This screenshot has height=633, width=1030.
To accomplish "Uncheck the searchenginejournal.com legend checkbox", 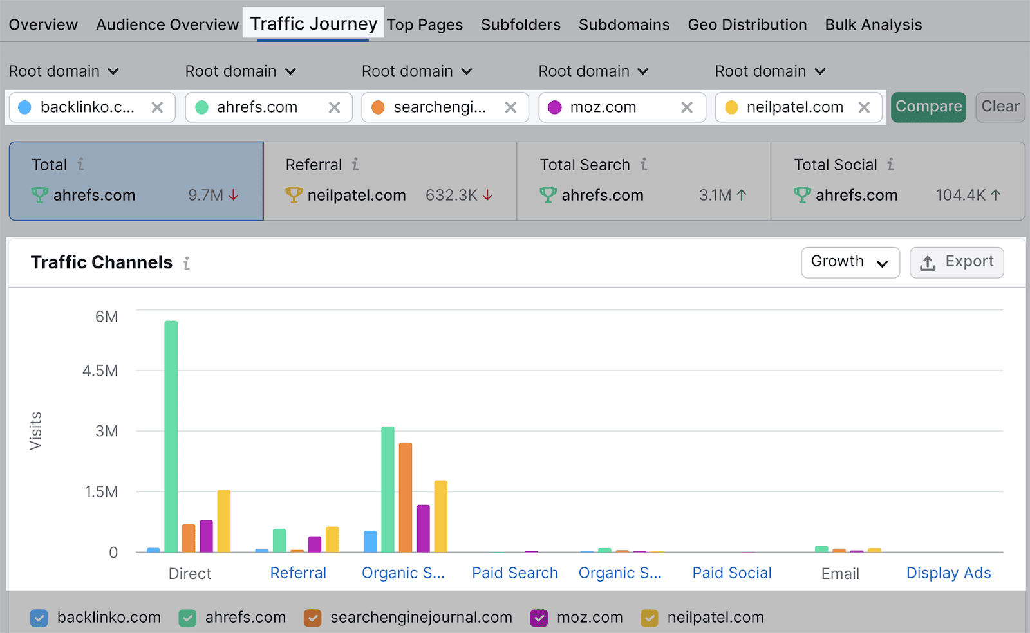I will point(313,618).
